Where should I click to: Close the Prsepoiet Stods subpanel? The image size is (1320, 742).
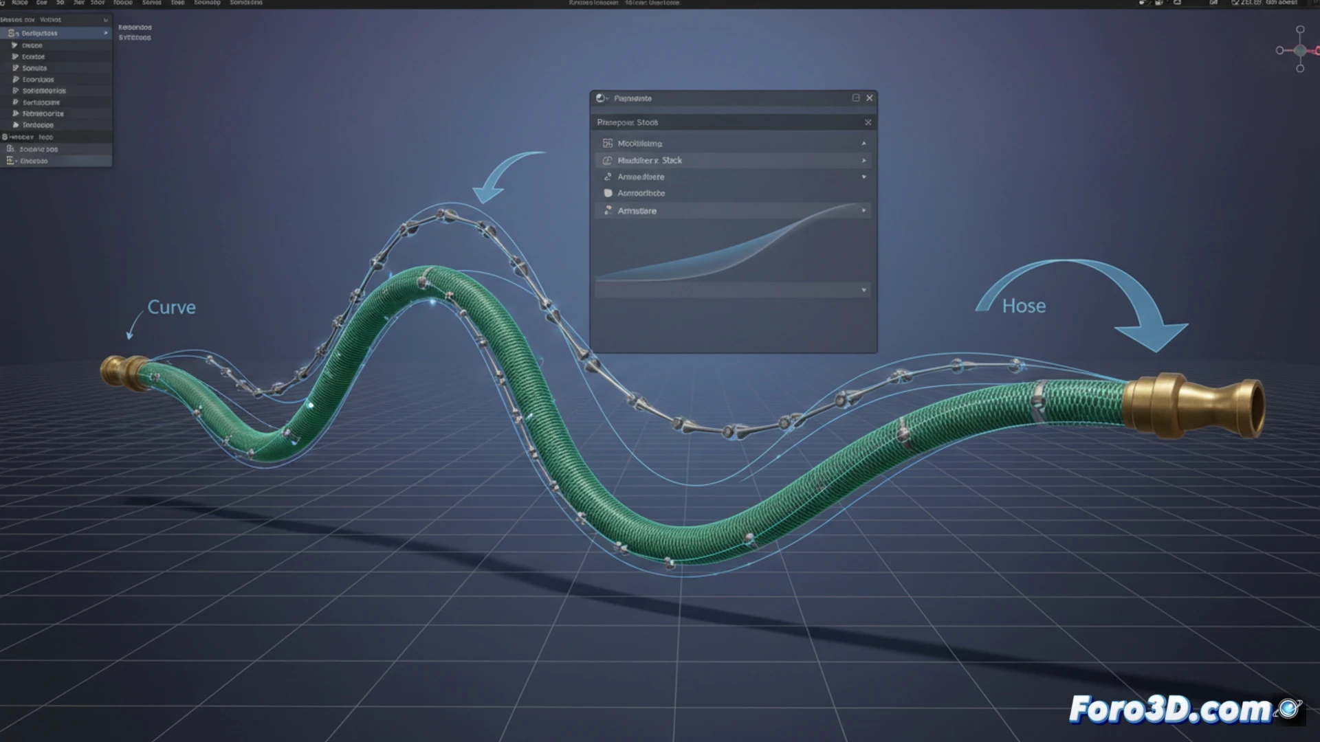(868, 122)
